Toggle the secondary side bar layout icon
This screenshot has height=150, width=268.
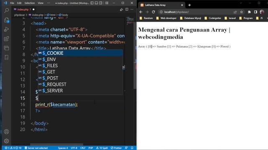(101, 3)
